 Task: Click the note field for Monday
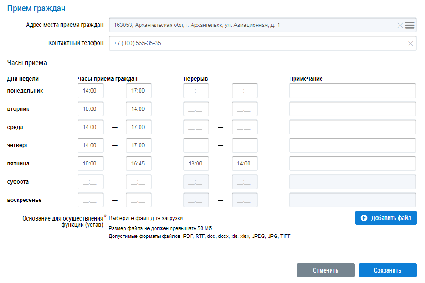click(352, 91)
